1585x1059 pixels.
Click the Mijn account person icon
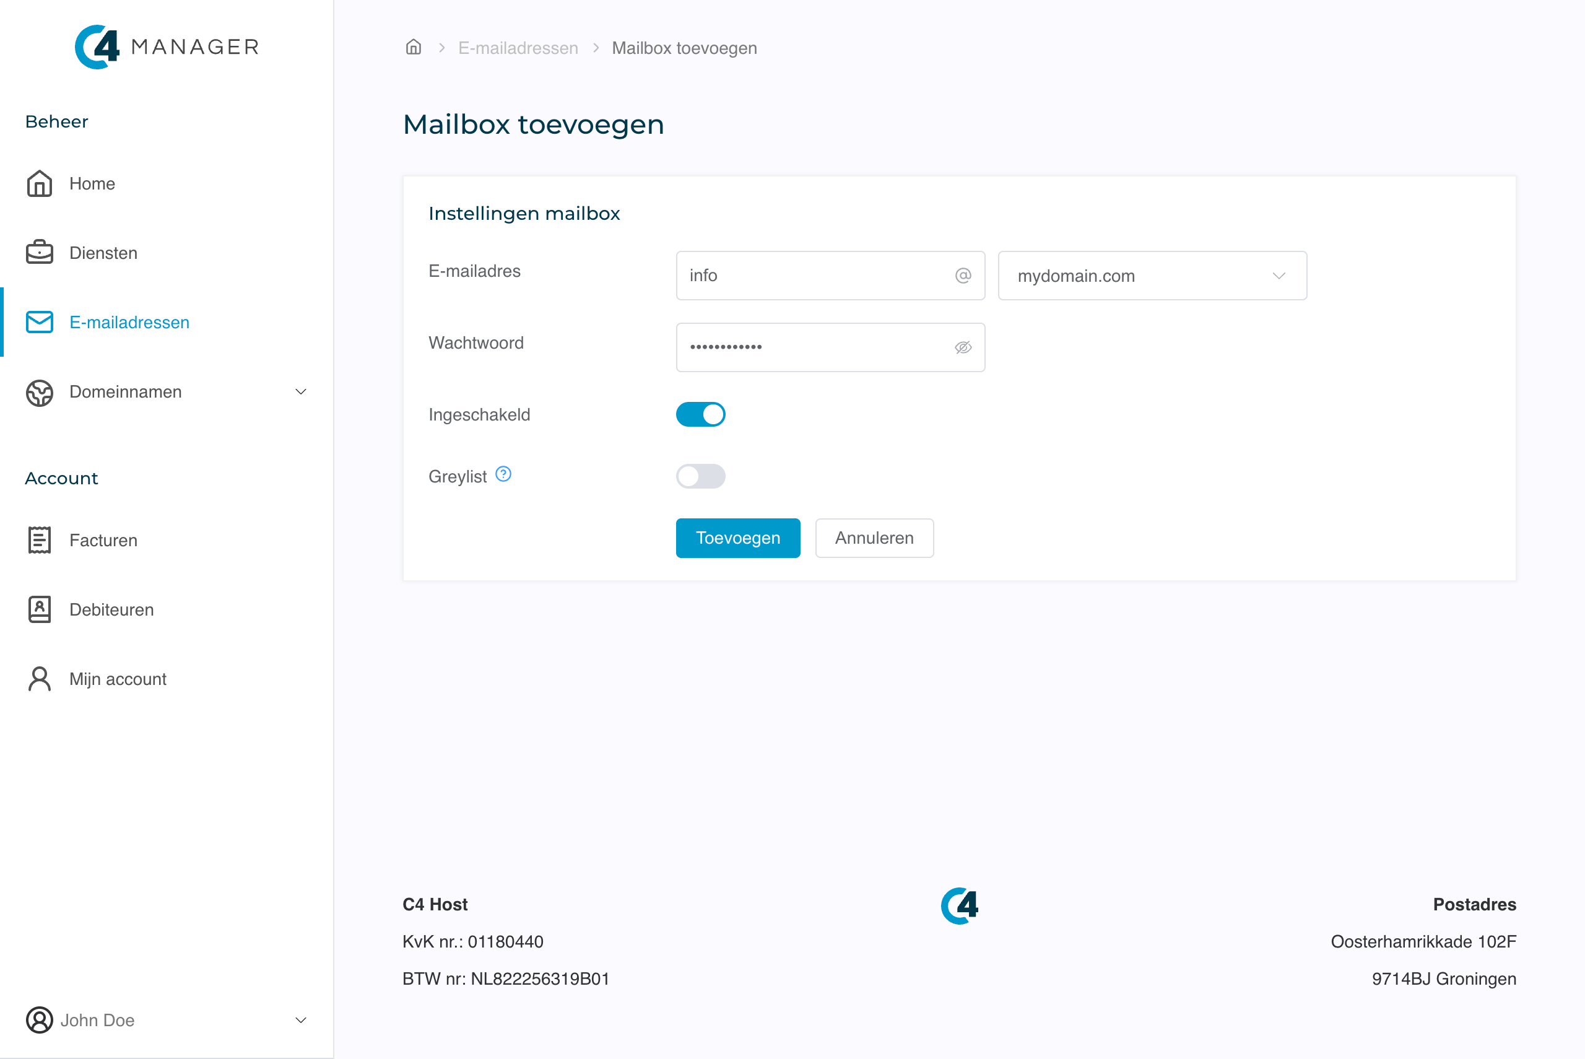coord(38,679)
